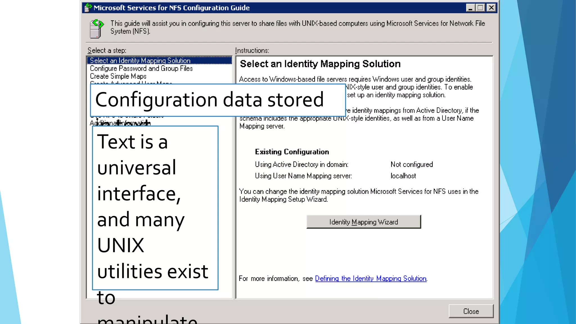This screenshot has height=324, width=576.
Task: Select 'Select an Identity Mapping Solution' step
Action: [140, 60]
